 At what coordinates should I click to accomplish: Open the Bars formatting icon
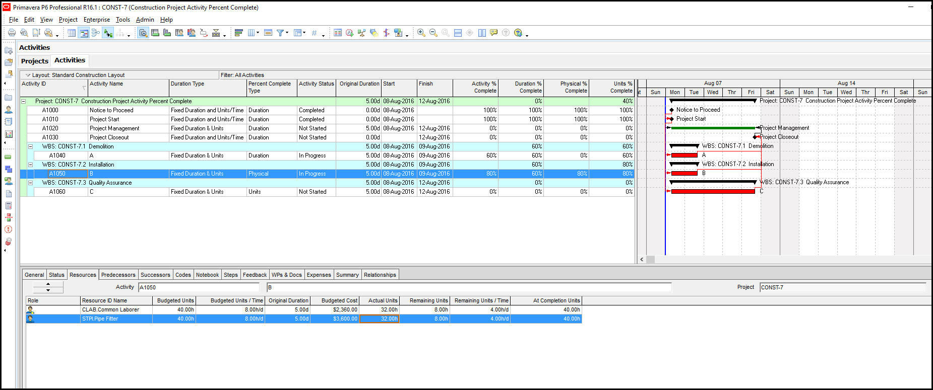pyautogui.click(x=239, y=33)
